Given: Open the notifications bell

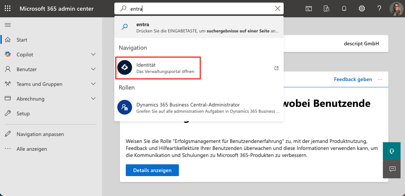Looking at the screenshot, I should coord(344,8).
